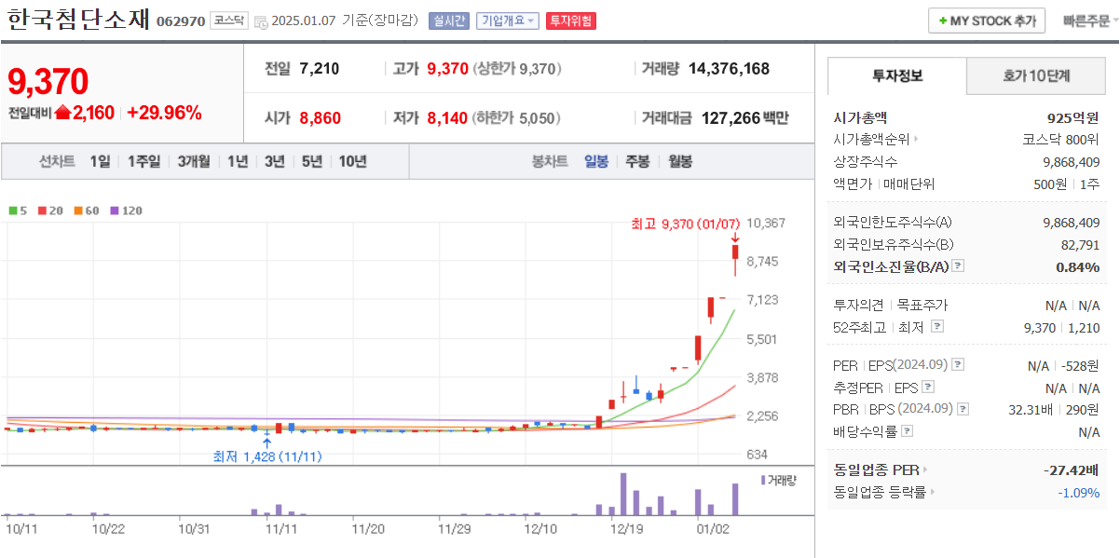Select the 3년 line chart period
Image resolution: width=1120 pixels, height=558 pixels.
pyautogui.click(x=274, y=161)
